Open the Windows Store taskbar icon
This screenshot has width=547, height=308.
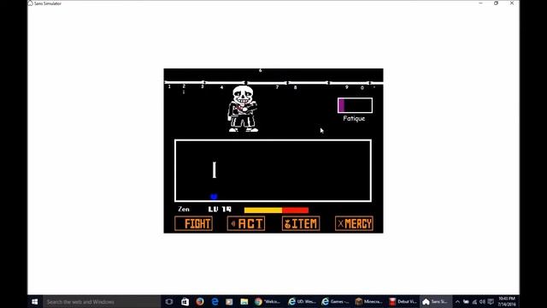185,302
